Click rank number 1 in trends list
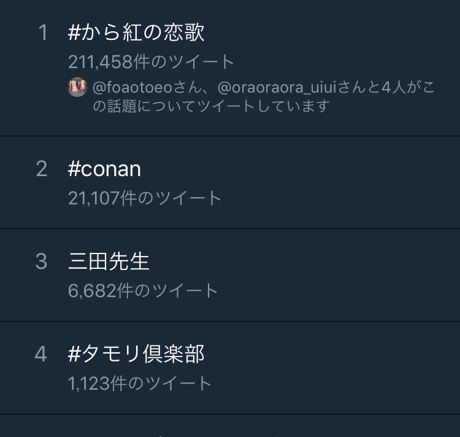The image size is (460, 437). point(42,33)
